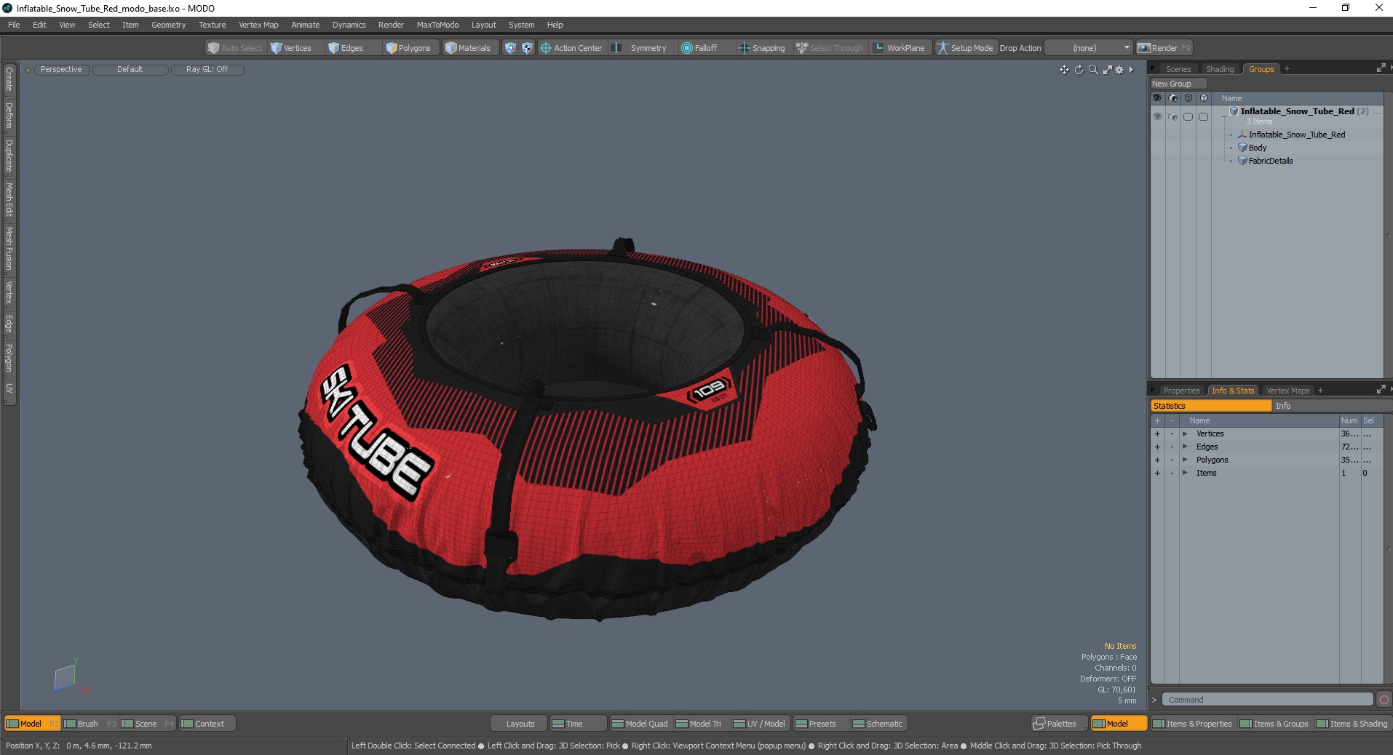Open the MaxToModo menu
Screen dimensions: 1393x755
437,25
